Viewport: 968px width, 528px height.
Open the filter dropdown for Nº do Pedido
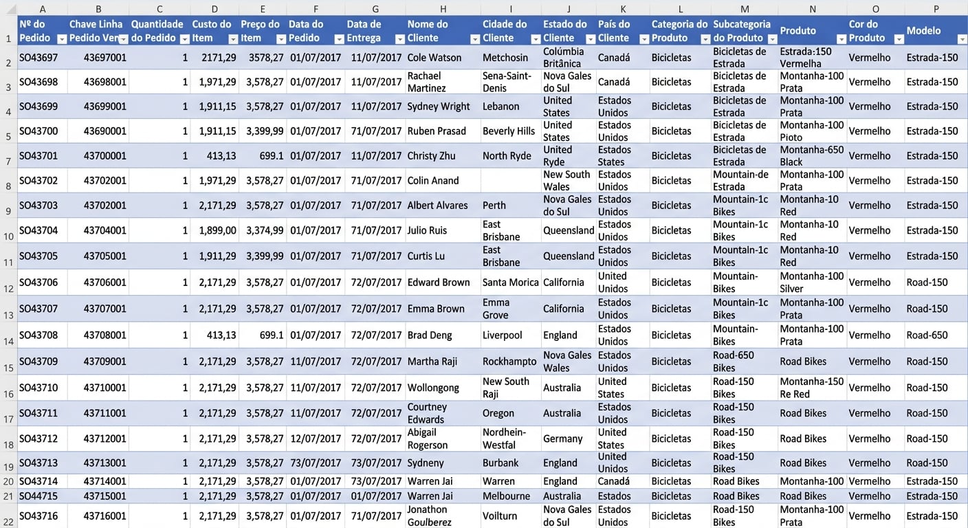point(60,39)
